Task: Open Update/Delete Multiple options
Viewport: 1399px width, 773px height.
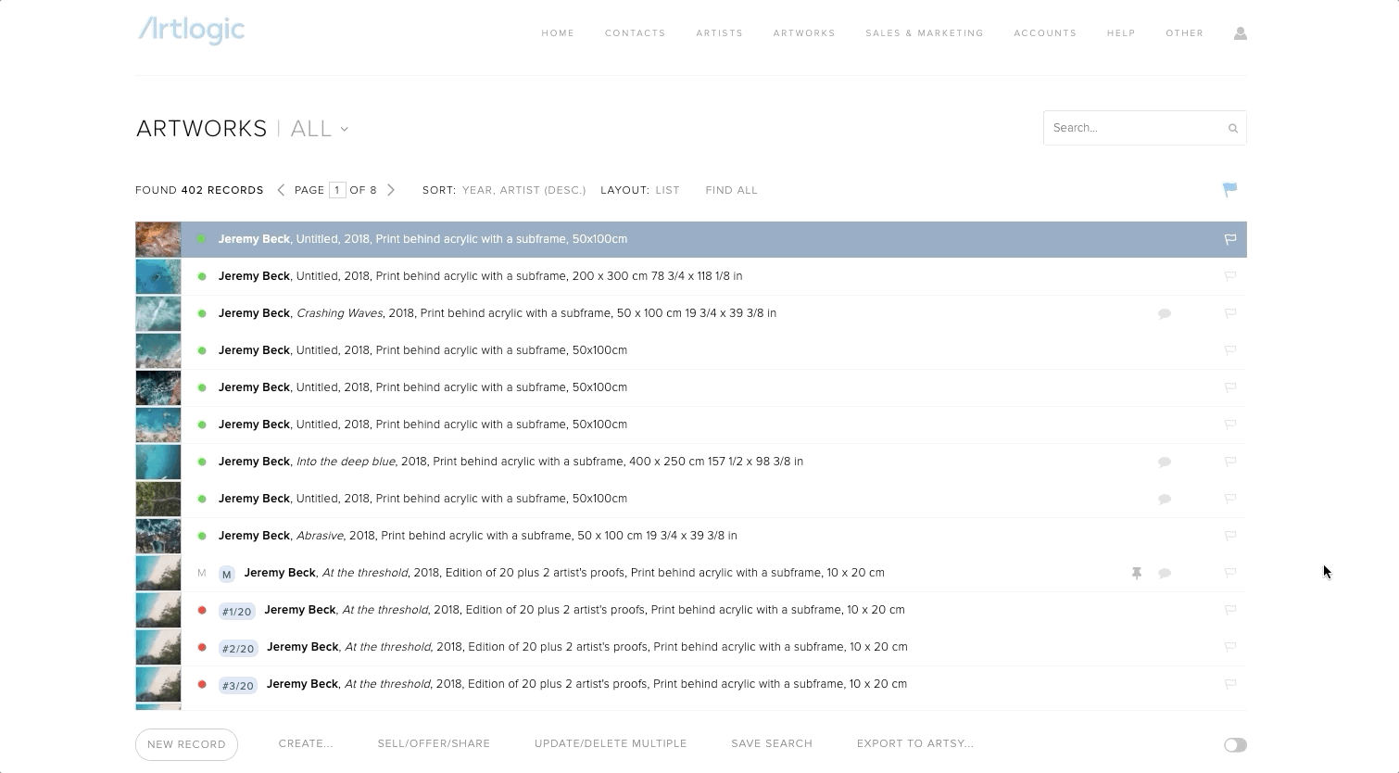Action: tap(611, 743)
